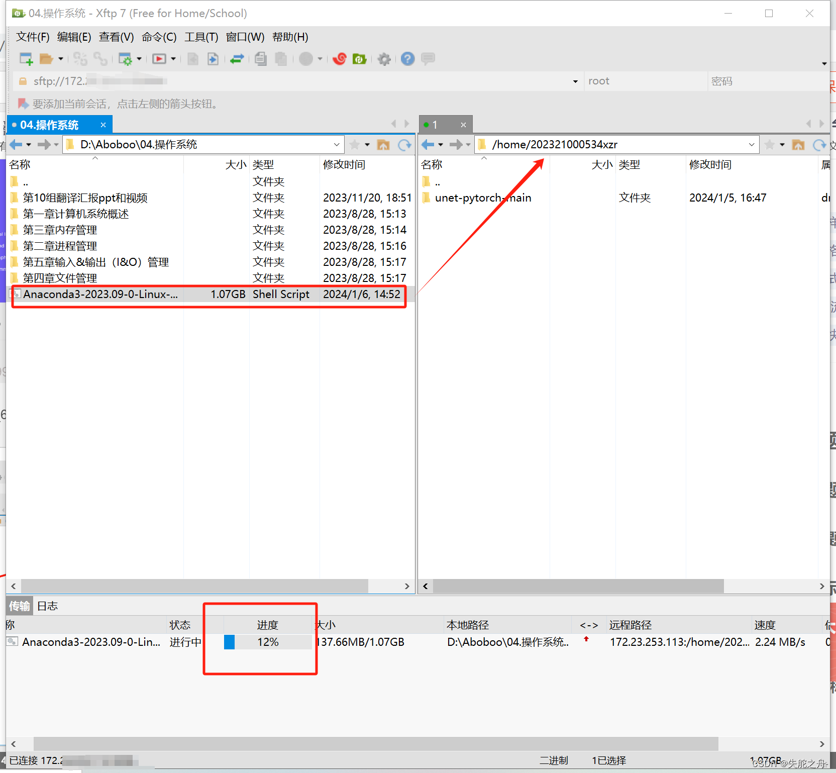Screen dimensions: 836x773
Task: Click the New Session toolbar icon
Action: click(x=26, y=59)
